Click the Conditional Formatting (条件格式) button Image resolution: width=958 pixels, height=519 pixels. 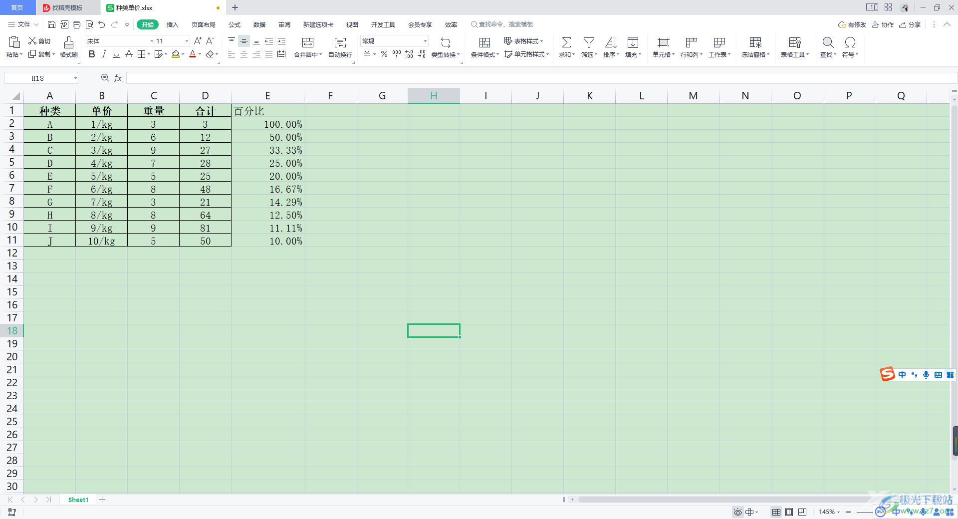tap(484, 47)
